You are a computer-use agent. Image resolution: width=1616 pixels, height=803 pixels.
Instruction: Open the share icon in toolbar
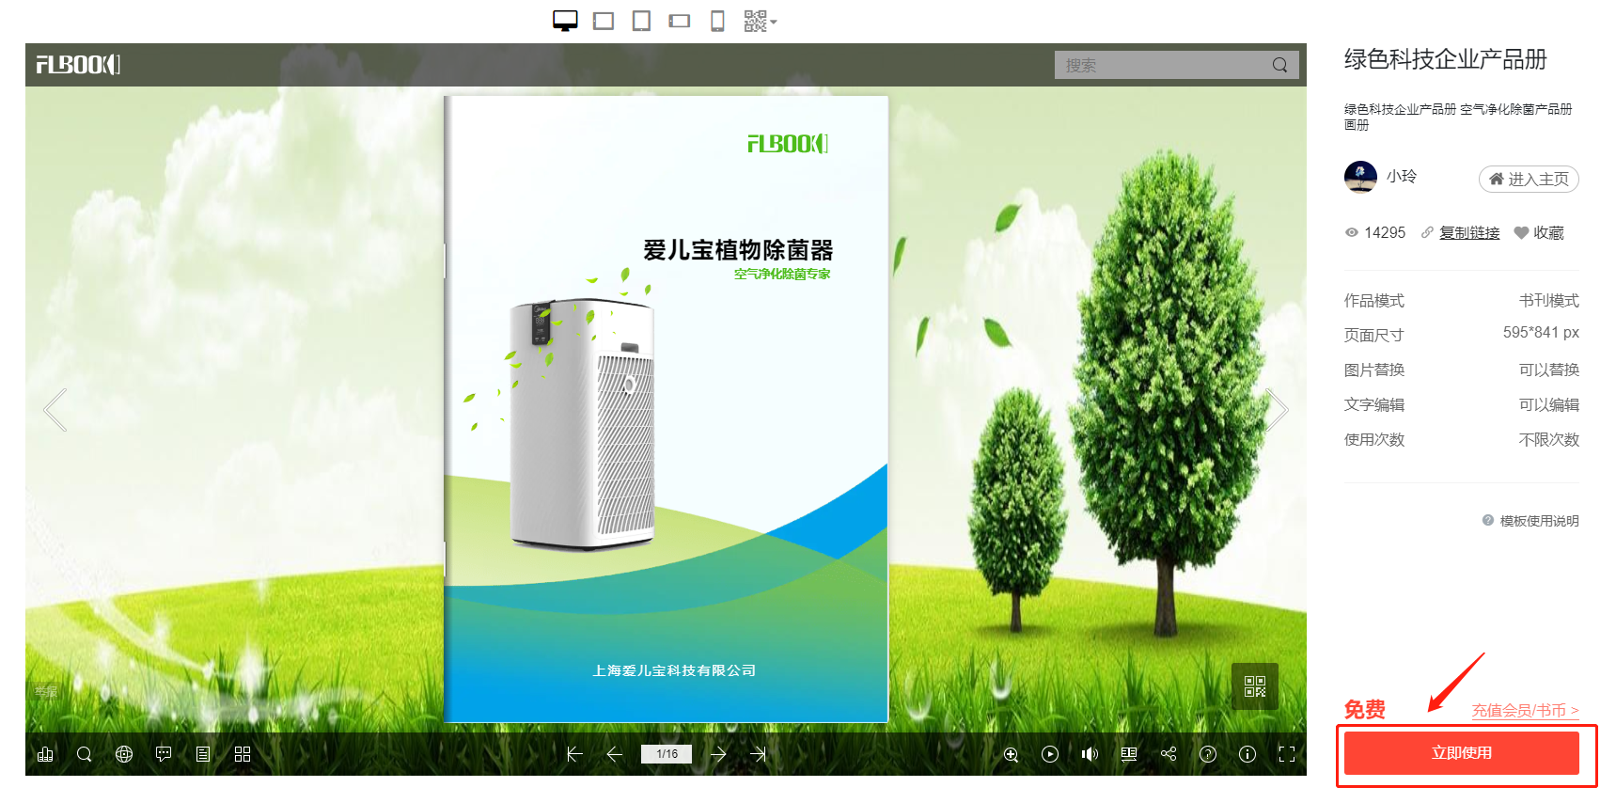click(1169, 754)
